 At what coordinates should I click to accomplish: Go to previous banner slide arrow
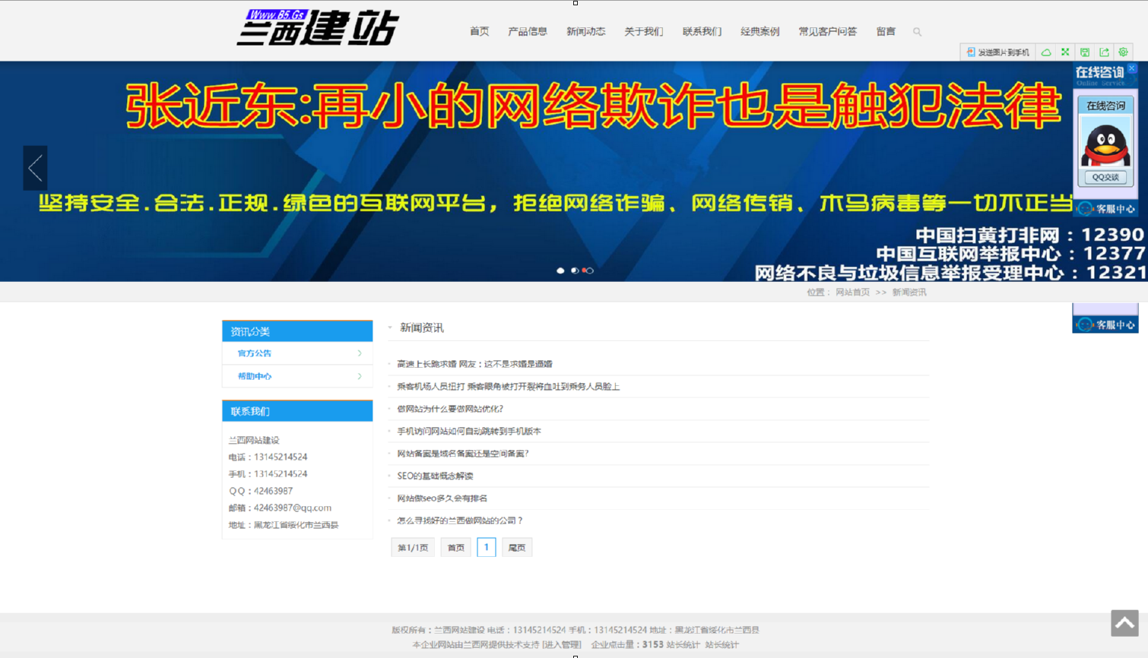click(35, 168)
